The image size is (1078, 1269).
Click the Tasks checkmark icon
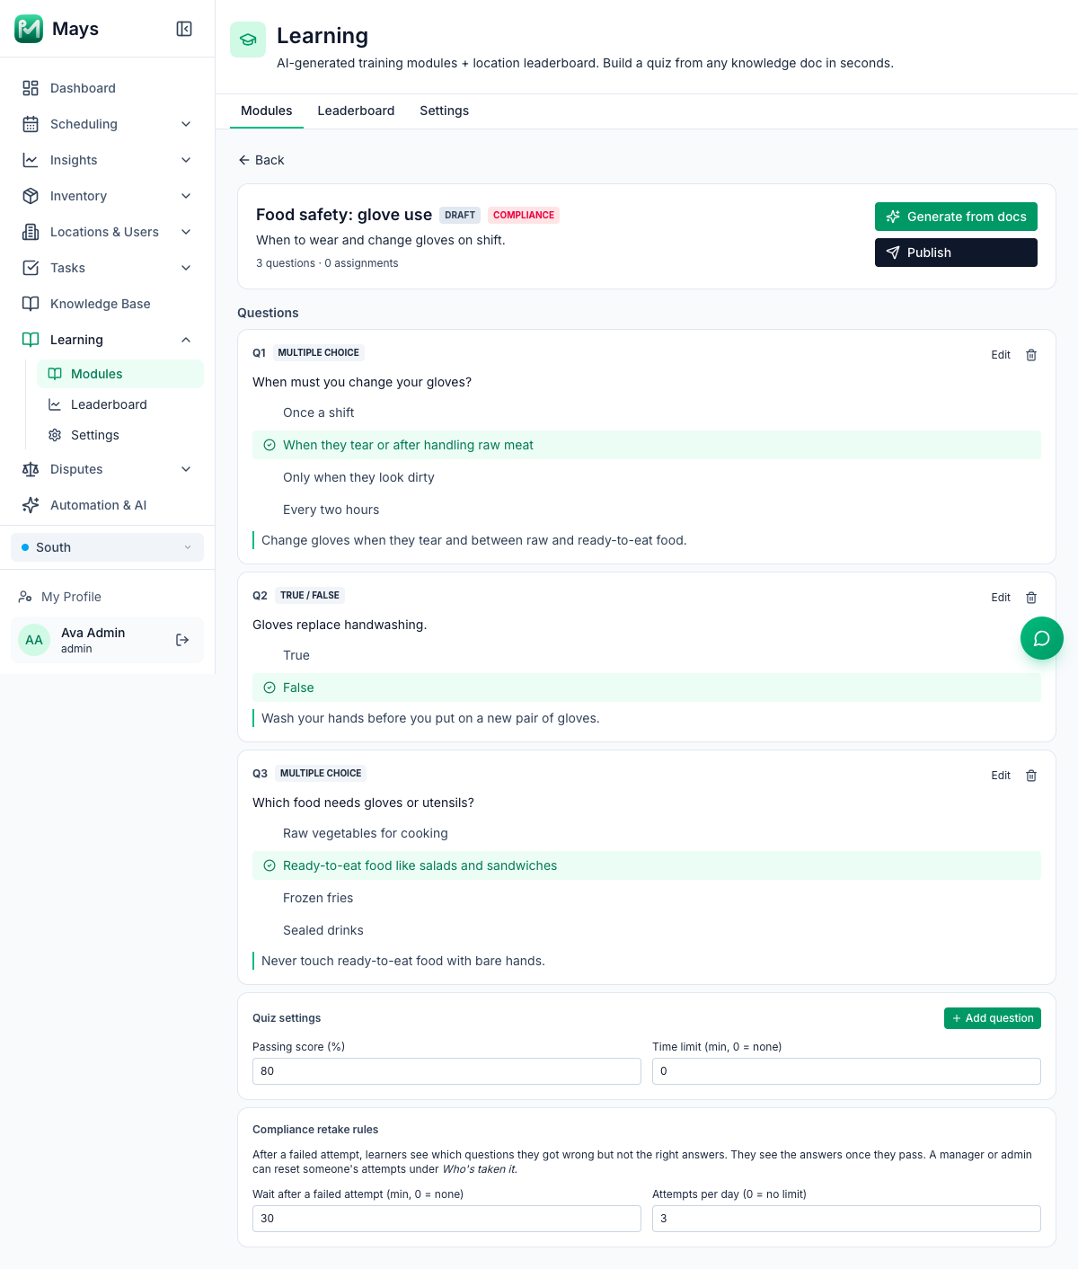point(31,268)
